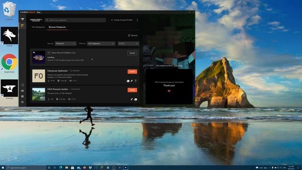Open Dropbox from the taskbar
302x170 pixels.
90,168
